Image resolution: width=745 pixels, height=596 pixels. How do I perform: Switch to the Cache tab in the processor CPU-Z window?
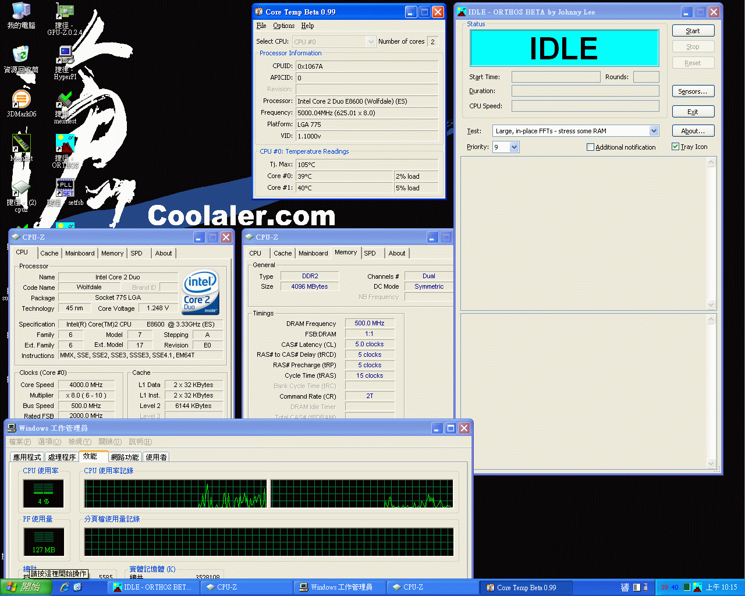tap(49, 253)
